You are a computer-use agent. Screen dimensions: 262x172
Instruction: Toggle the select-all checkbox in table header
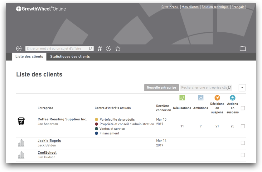[243, 108]
